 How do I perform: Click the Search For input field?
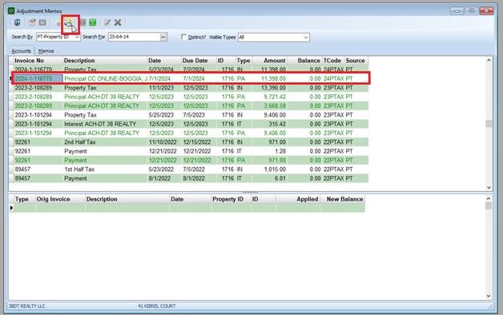[x=134, y=37]
